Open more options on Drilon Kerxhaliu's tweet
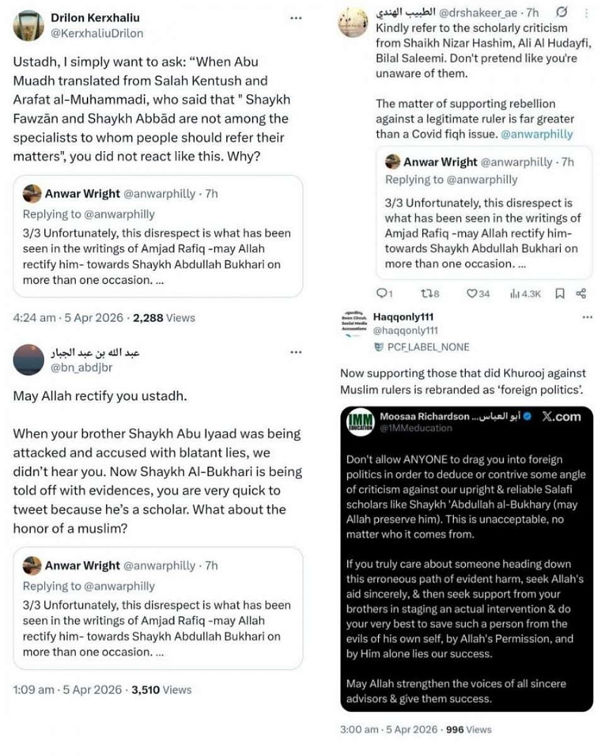 click(296, 18)
